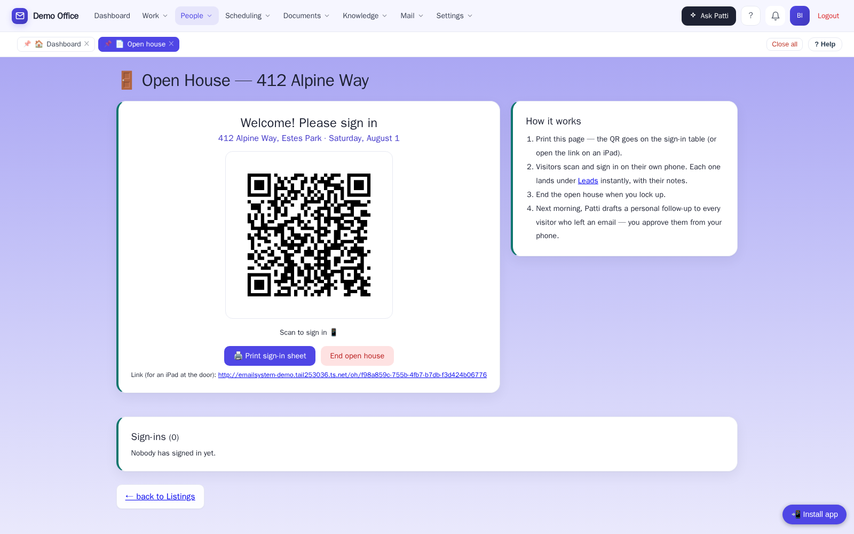854x534 pixels.
Task: Click the sign-in QR code image
Action: click(x=309, y=235)
